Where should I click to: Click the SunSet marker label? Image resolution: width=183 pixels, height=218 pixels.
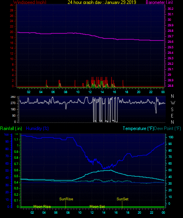(123, 199)
